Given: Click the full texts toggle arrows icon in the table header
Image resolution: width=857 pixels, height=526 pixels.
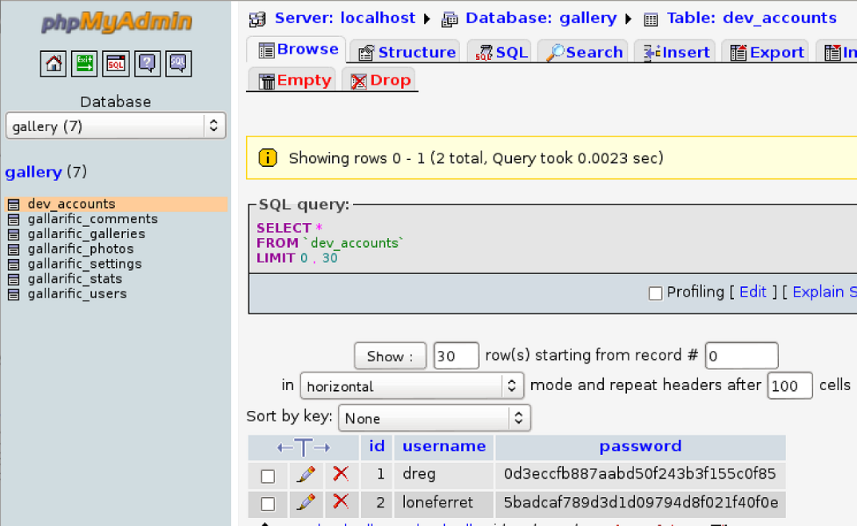Looking at the screenshot, I should click(x=304, y=448).
